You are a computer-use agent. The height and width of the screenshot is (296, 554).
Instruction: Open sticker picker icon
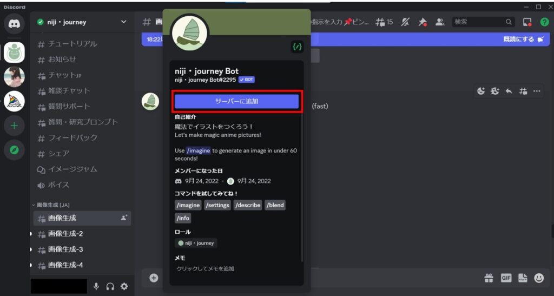(523, 278)
